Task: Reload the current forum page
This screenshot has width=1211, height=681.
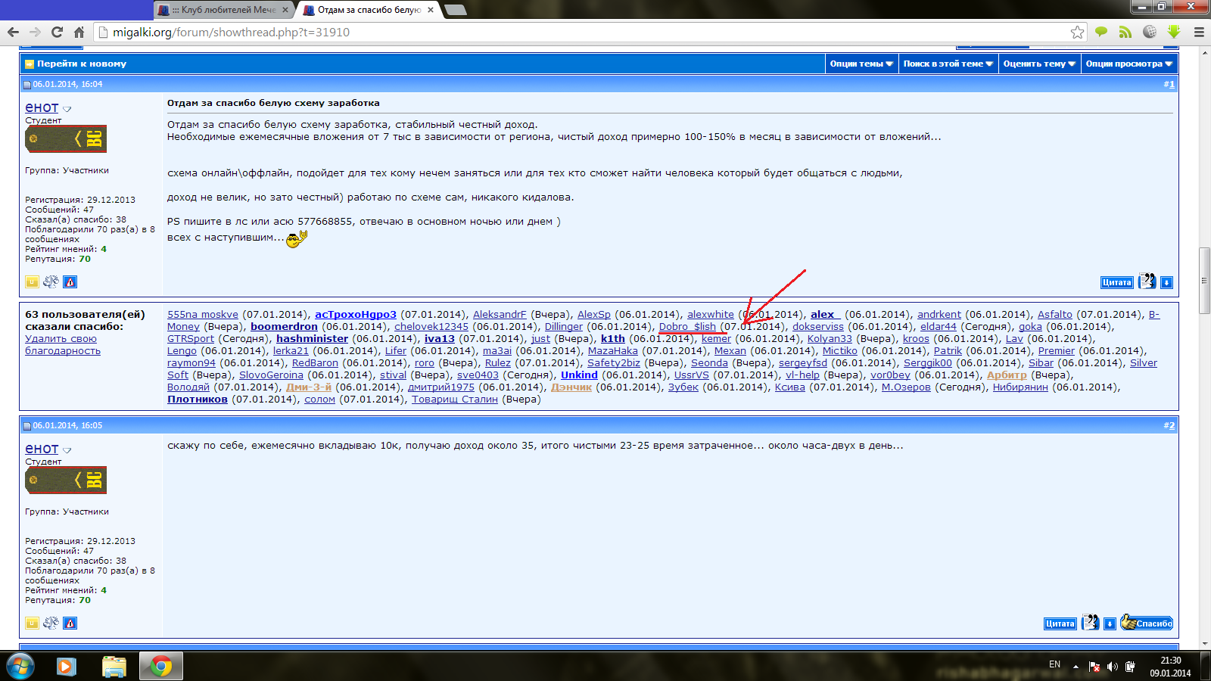Action: pos(57,32)
